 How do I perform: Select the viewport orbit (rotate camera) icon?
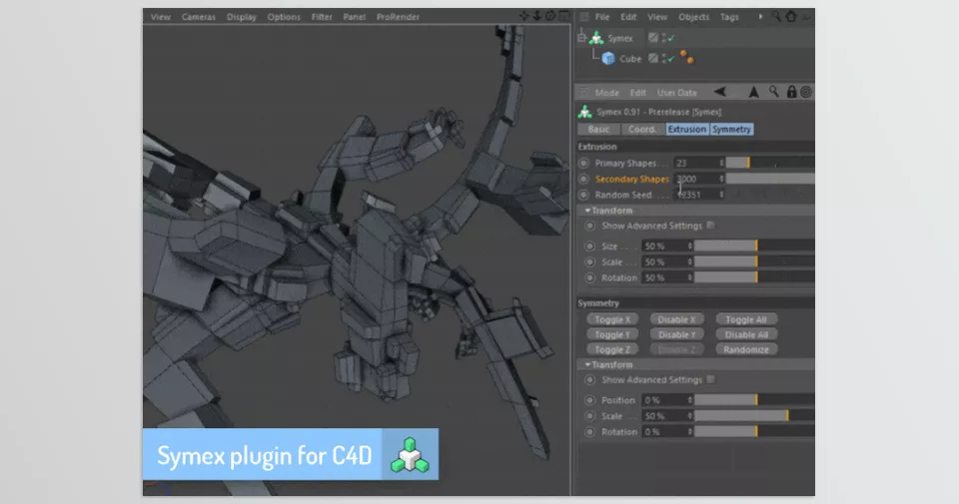pos(550,17)
